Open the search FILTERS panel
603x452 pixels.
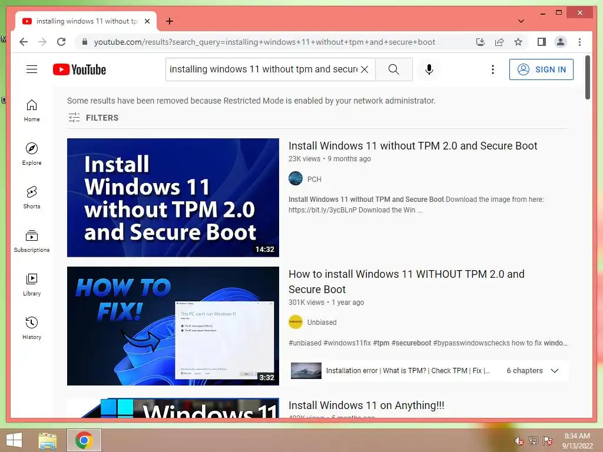94,118
